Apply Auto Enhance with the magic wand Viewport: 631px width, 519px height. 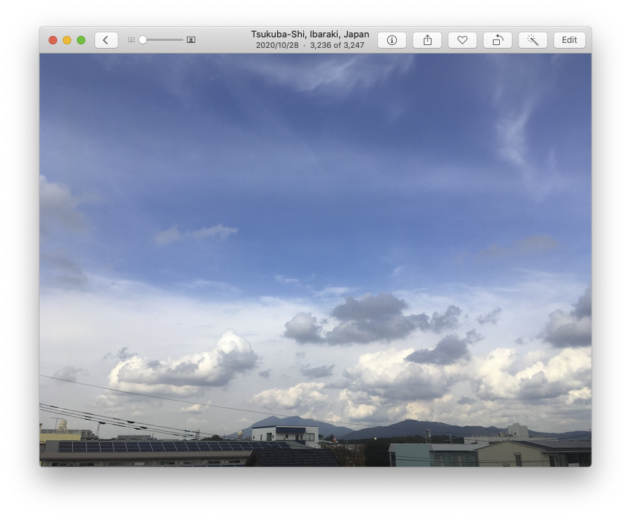[x=533, y=40]
